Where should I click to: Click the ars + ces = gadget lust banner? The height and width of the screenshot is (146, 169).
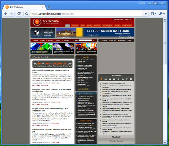52,64
